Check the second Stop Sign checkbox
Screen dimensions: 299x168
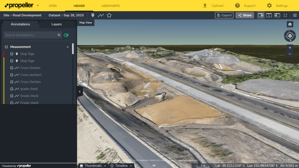(x=12, y=61)
